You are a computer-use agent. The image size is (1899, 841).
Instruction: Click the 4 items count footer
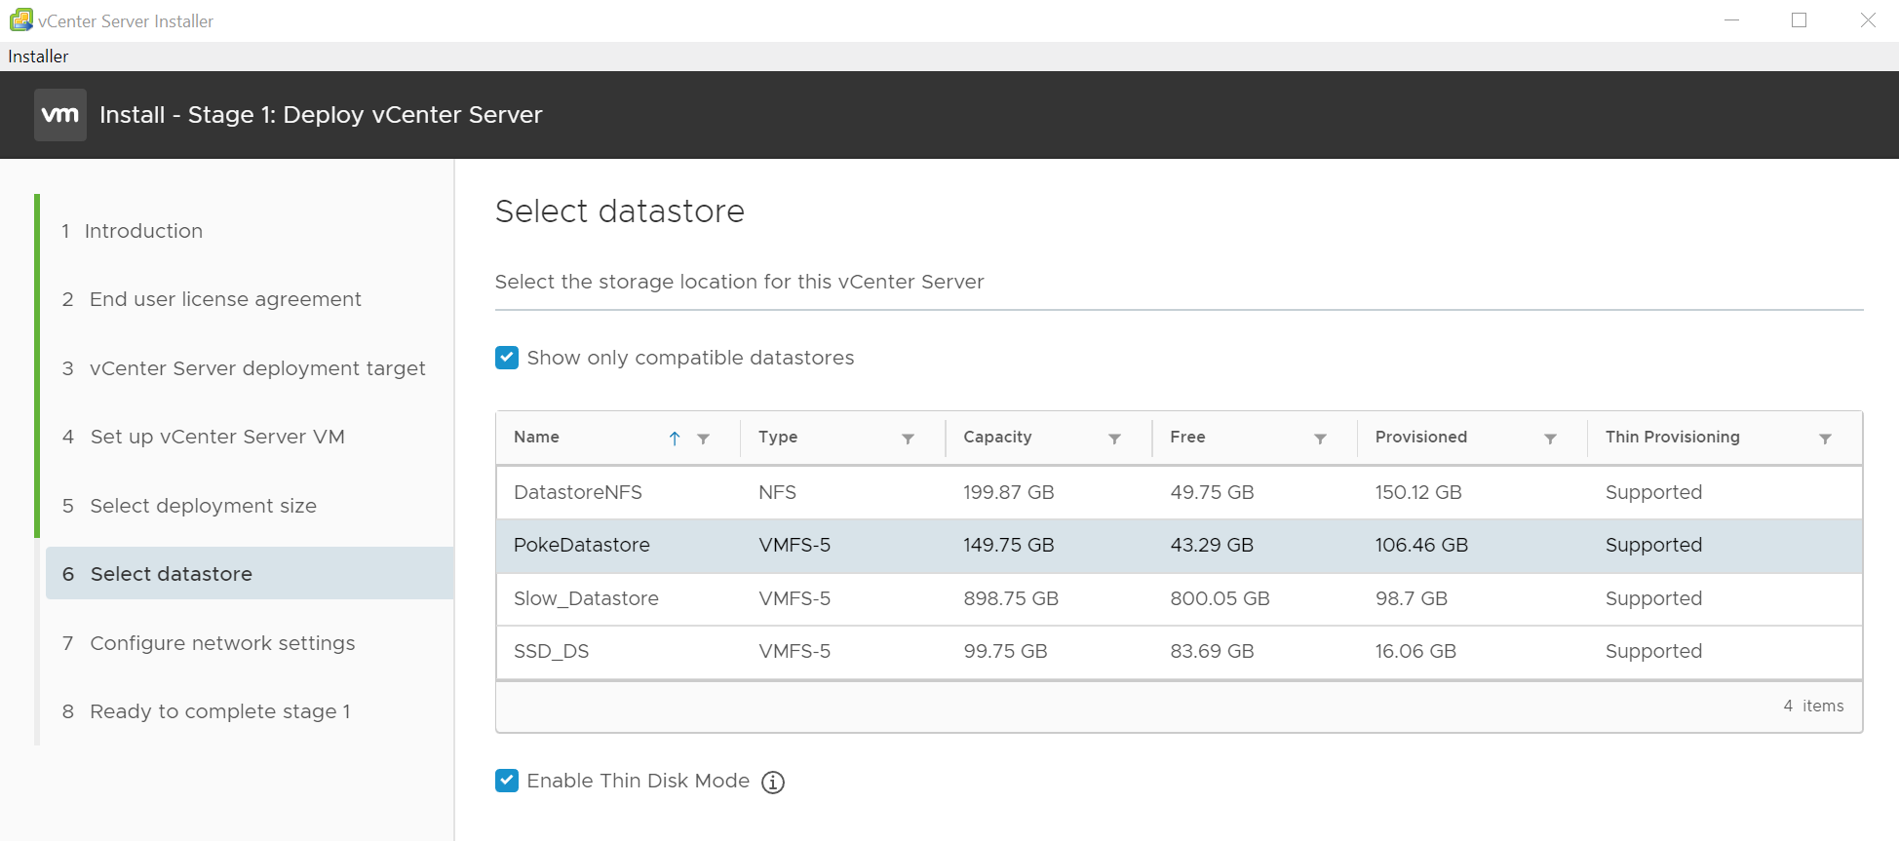(x=1813, y=706)
